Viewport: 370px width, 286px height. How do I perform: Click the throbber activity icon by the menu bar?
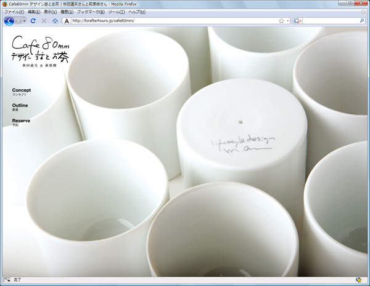pyautogui.click(x=364, y=12)
